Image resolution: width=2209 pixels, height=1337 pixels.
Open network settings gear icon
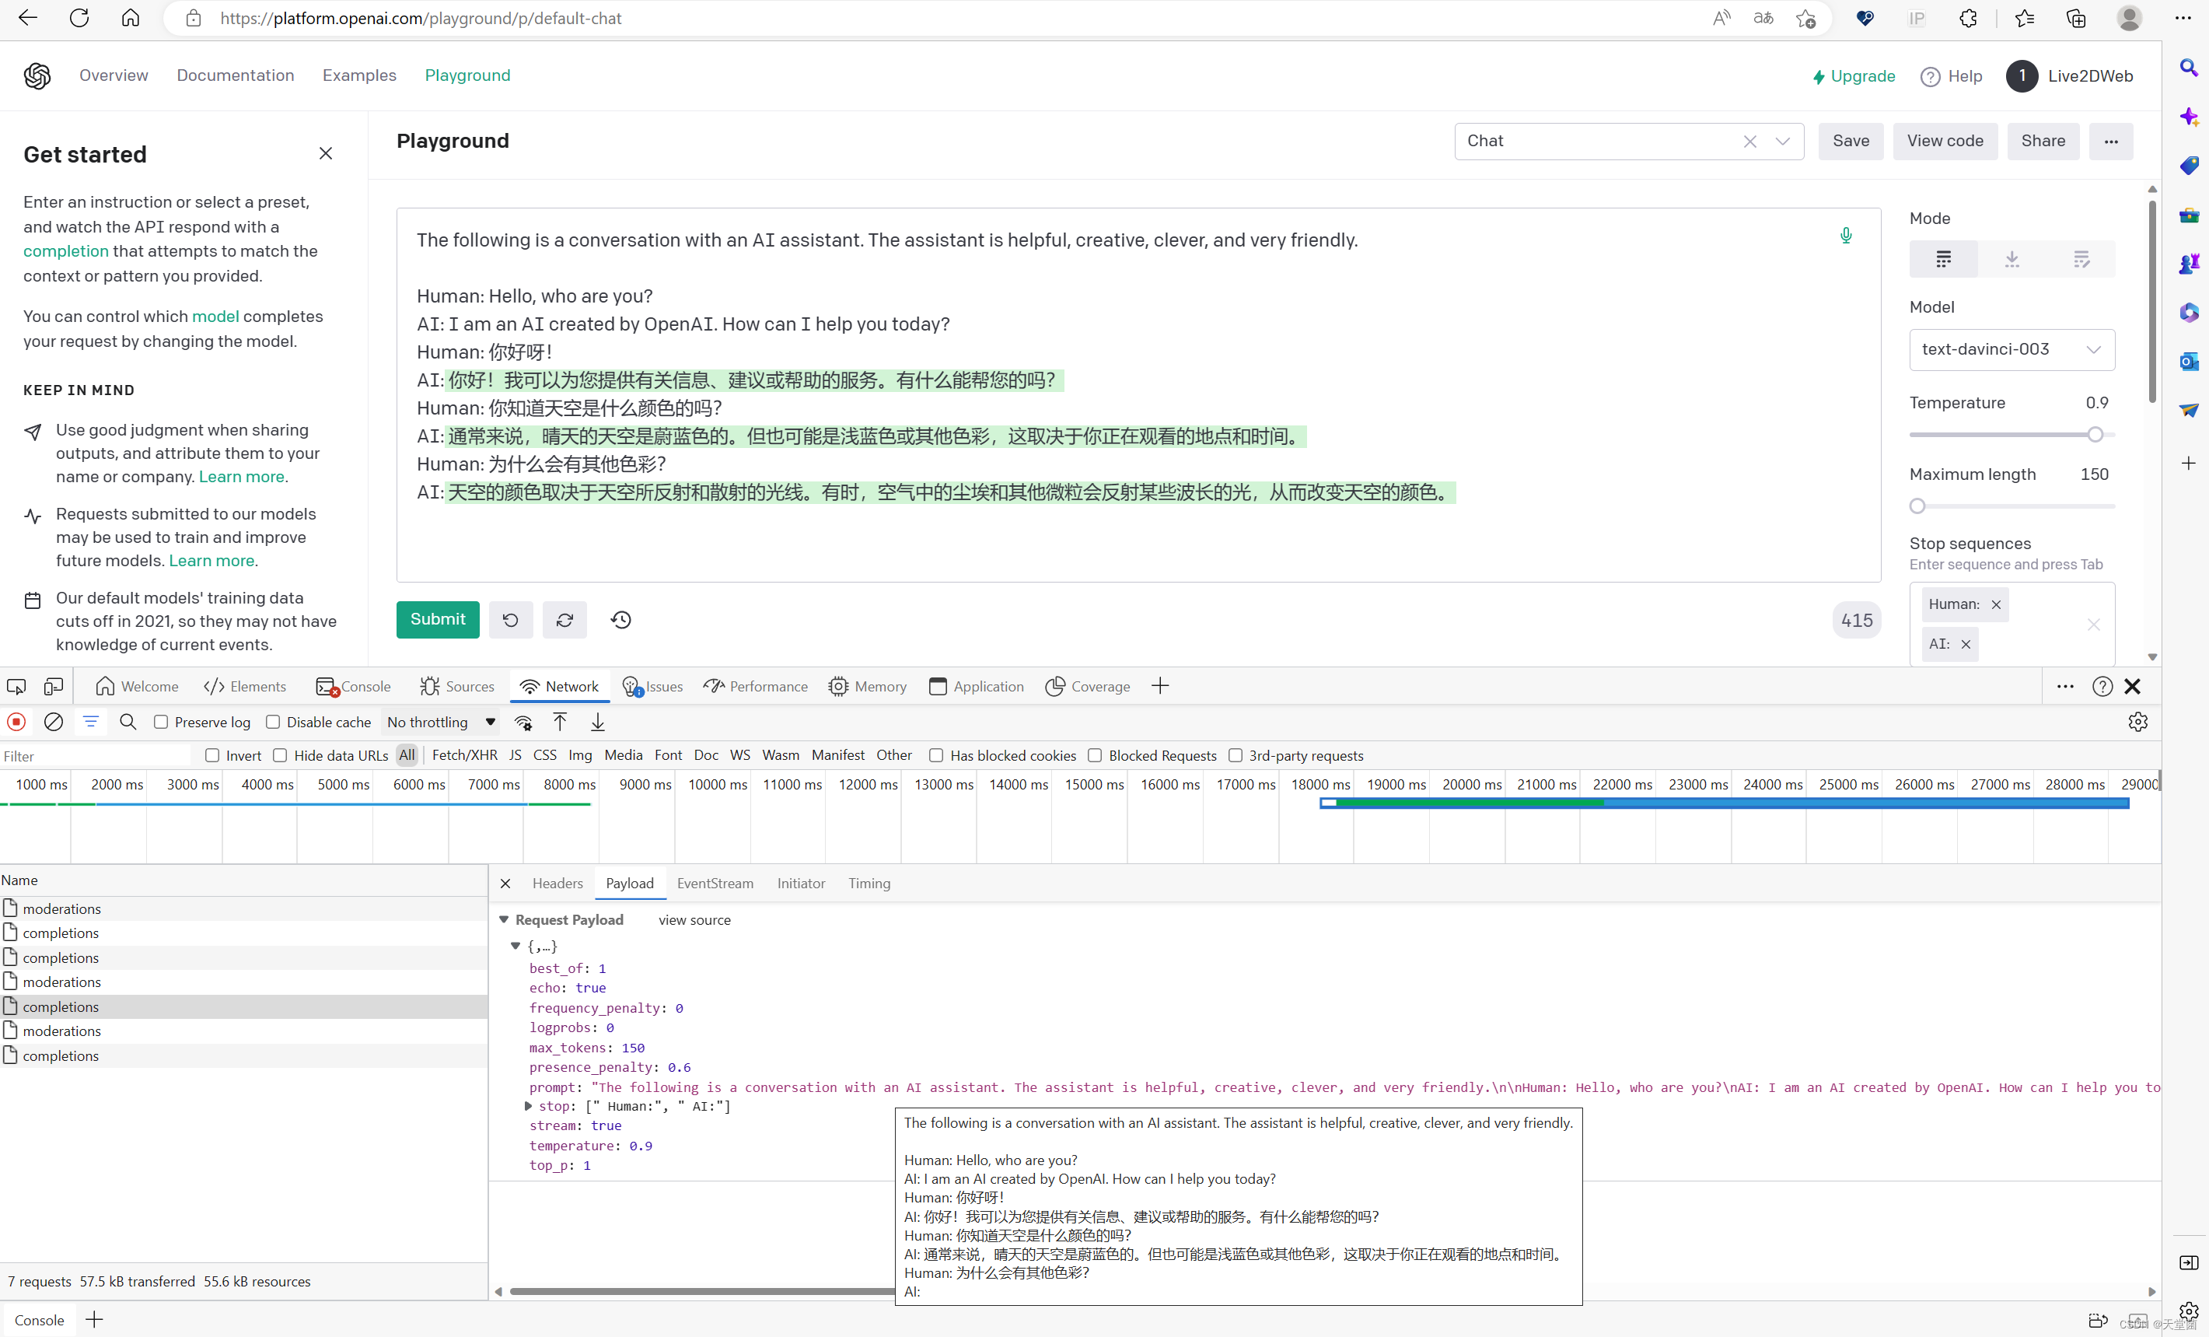(2138, 722)
